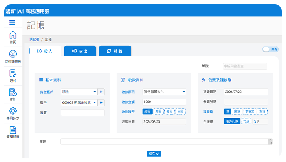This screenshot has width=286, height=162.
Task: Click into the 備註 text area
Action: [166, 142]
